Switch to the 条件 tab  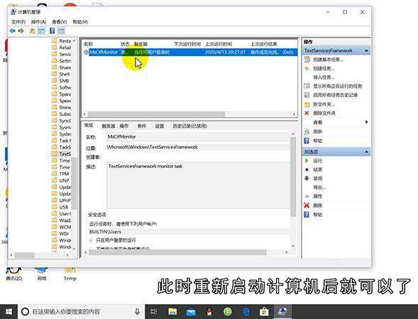141,126
